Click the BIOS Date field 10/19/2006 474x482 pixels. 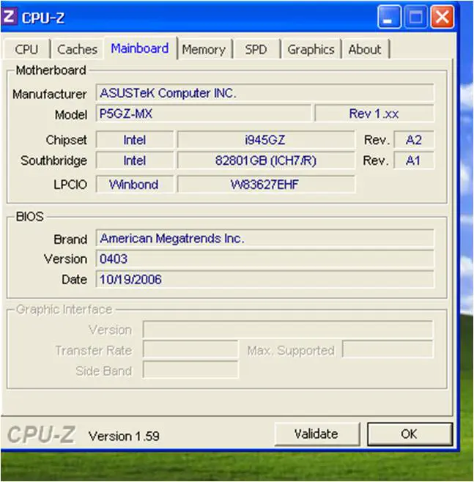[x=264, y=280]
